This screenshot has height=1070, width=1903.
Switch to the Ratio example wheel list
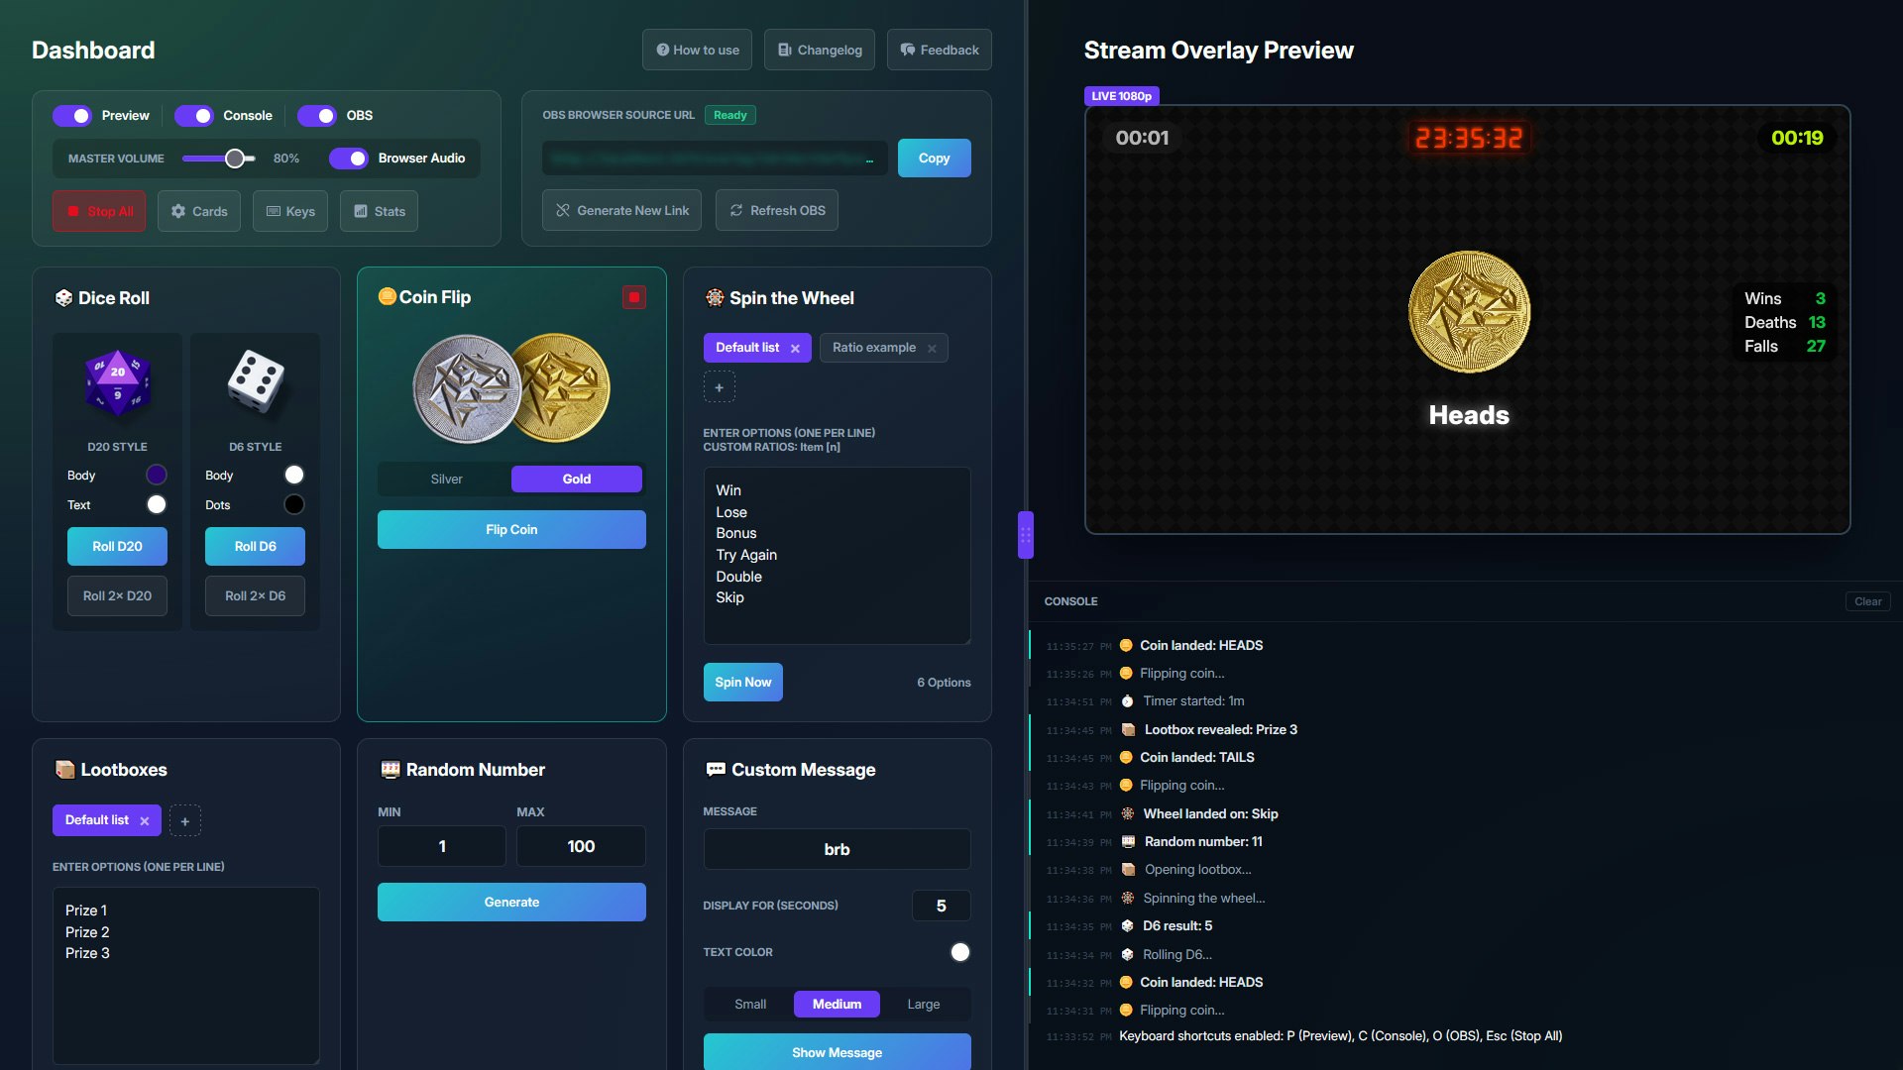click(x=873, y=348)
